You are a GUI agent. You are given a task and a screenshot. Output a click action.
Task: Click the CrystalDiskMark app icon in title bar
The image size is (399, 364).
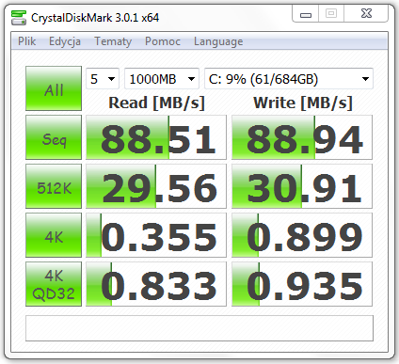click(x=19, y=18)
